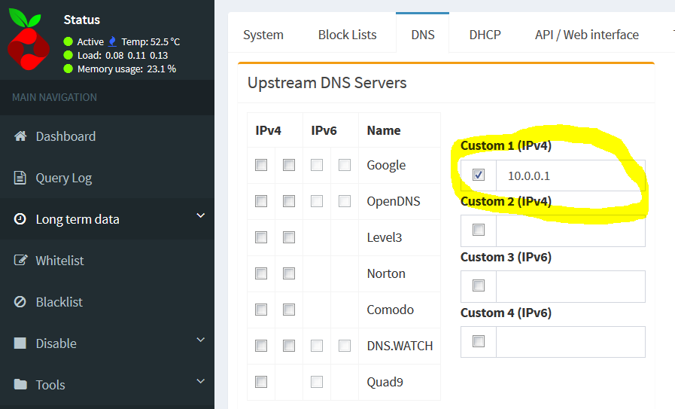Tick the second IPv4 checkbox for DNS.WATCH
Viewport: 675px width, 409px height.
point(289,346)
